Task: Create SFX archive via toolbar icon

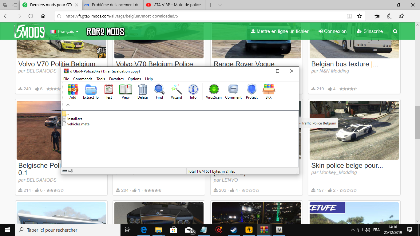Action: (x=269, y=92)
